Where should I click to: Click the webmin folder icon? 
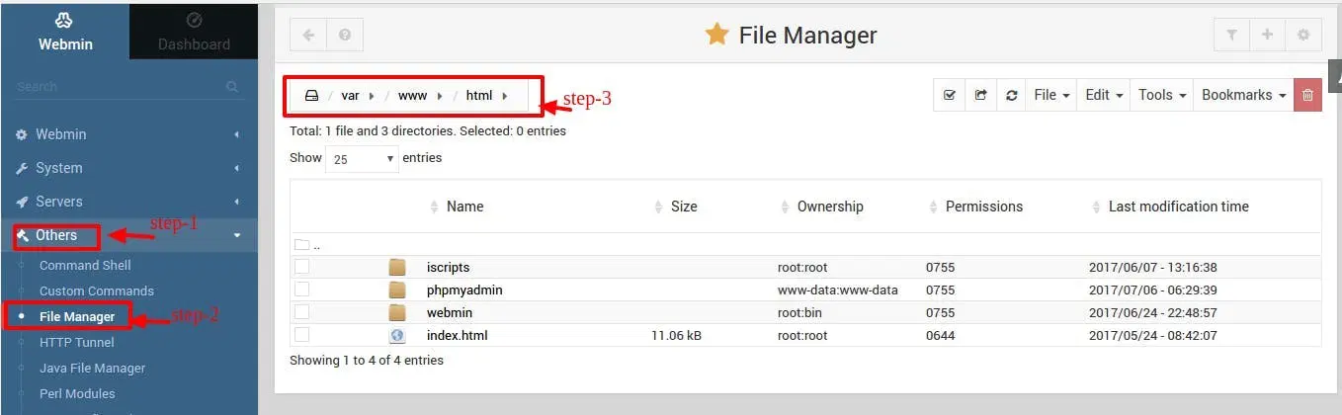pos(397,312)
